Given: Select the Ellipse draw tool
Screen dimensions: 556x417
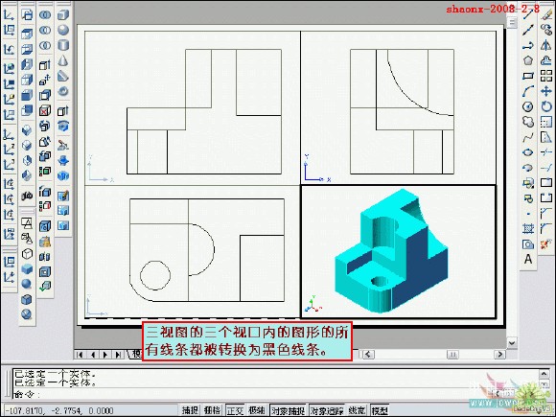Looking at the screenshot, I should (x=528, y=152).
